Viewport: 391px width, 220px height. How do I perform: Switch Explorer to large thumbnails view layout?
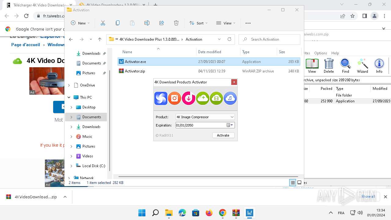(x=299, y=183)
